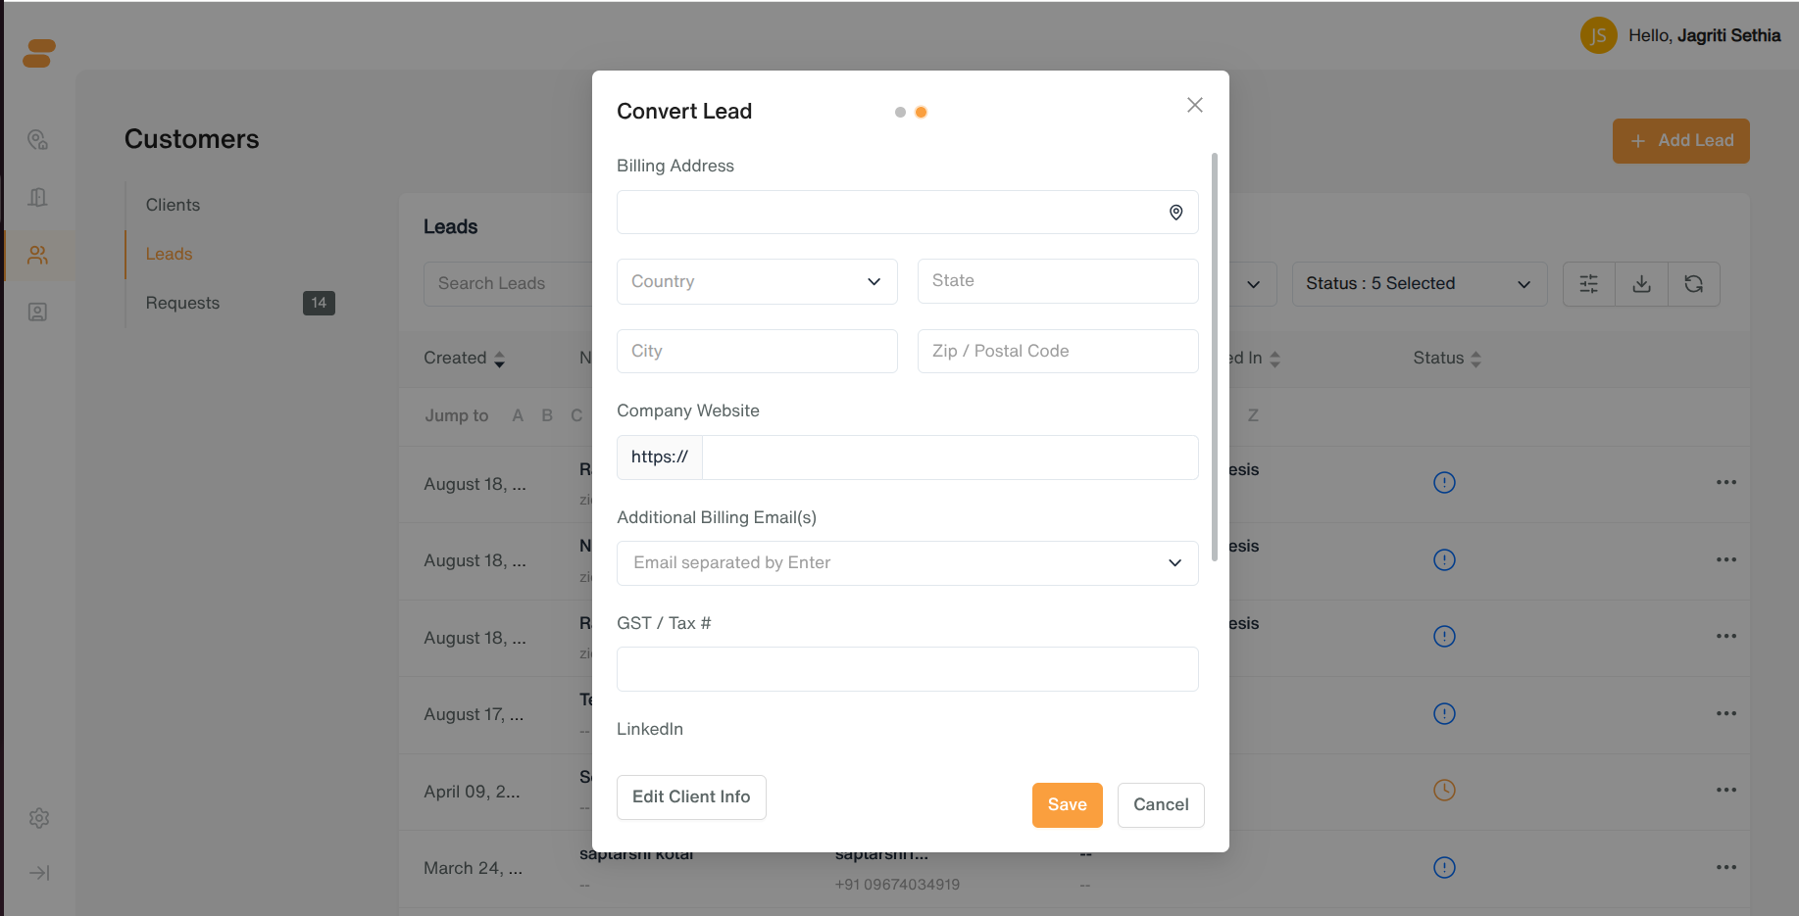The height and width of the screenshot is (916, 1799).
Task: Click the location pin icon in Billing Address
Action: [1175, 213]
